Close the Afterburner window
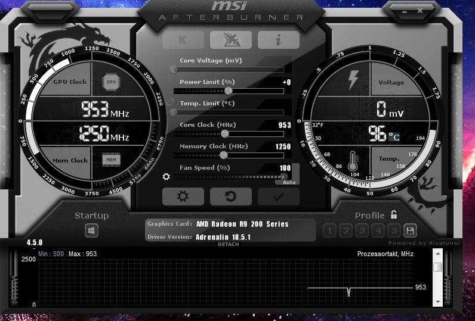The width and height of the screenshot is (475, 321). click(x=420, y=11)
